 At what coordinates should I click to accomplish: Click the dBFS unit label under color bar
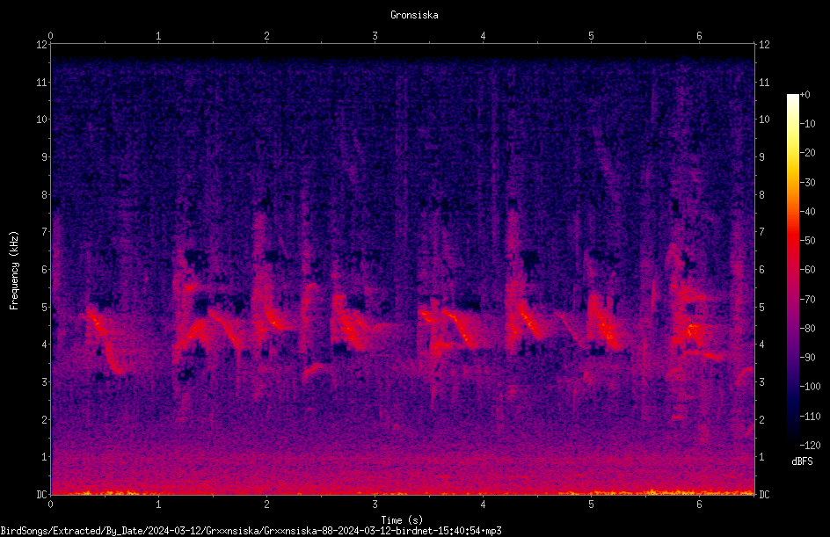pyautogui.click(x=802, y=461)
